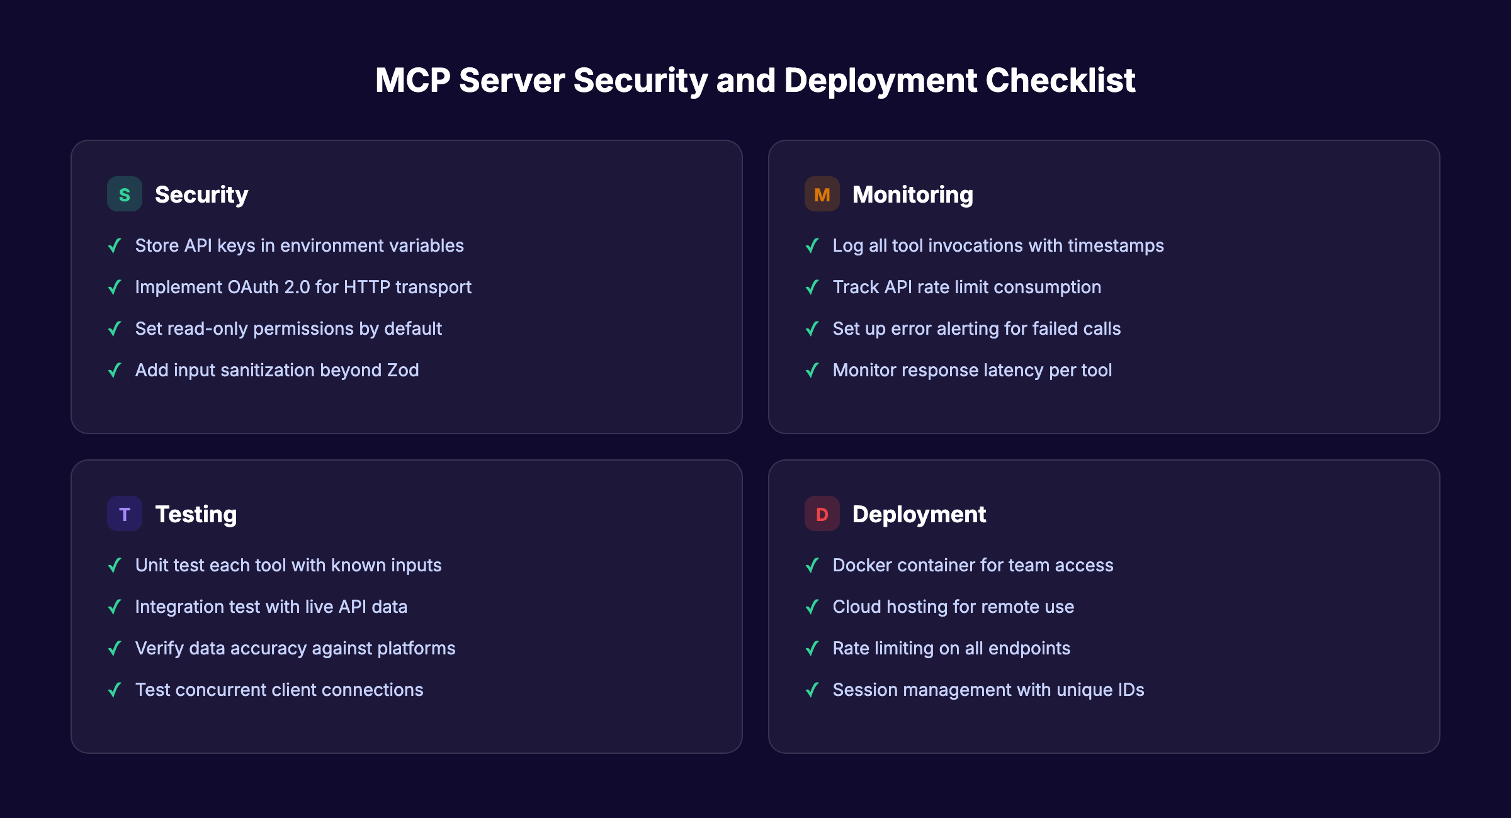The height and width of the screenshot is (818, 1511).
Task: Expand the Security card
Action: (x=407, y=287)
